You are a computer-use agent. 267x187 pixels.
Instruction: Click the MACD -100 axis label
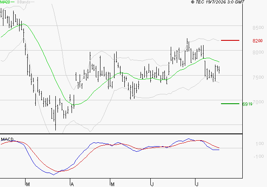tap(258, 156)
